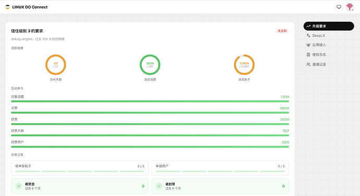Open the monitor display icon in header

tap(339, 7)
